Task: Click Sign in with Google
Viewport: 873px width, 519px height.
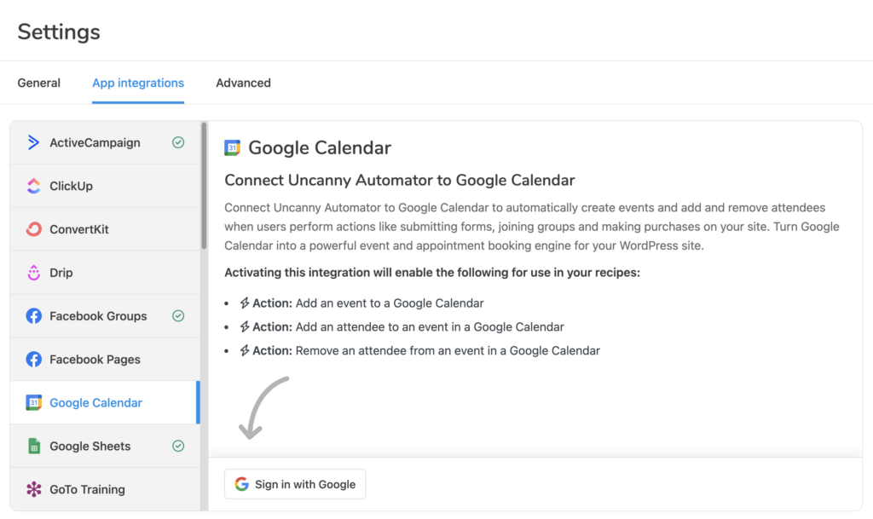Action: [294, 484]
